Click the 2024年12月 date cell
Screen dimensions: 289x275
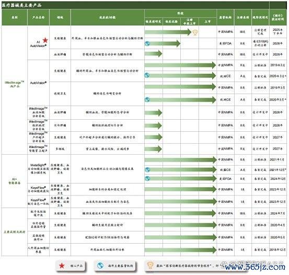click(x=278, y=178)
